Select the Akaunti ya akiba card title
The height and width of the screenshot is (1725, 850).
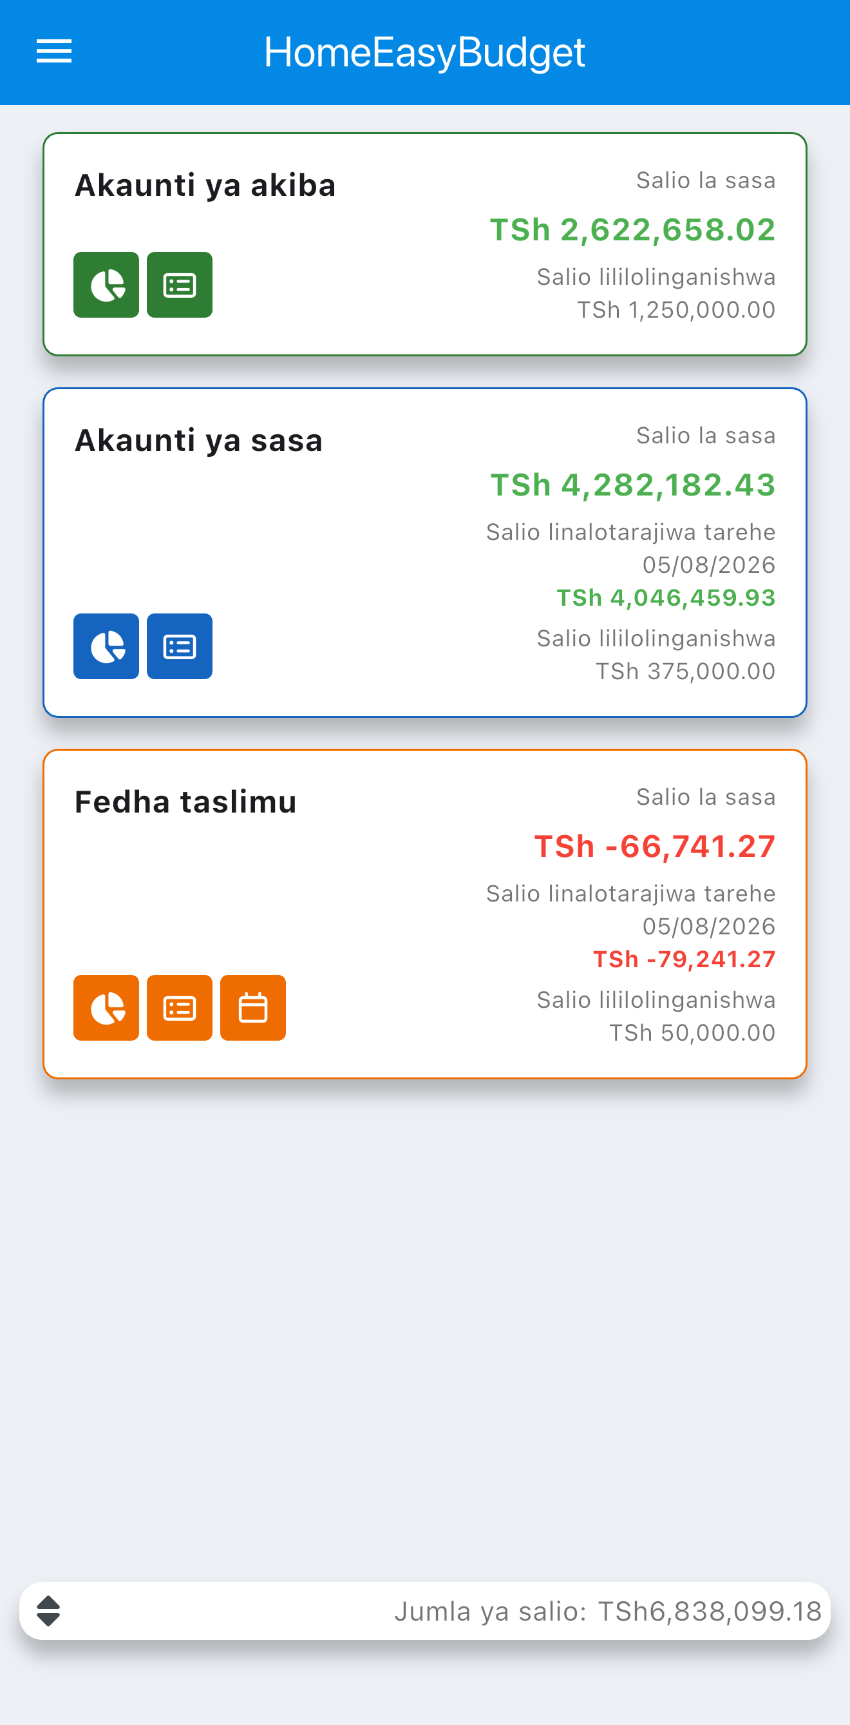[x=205, y=186]
